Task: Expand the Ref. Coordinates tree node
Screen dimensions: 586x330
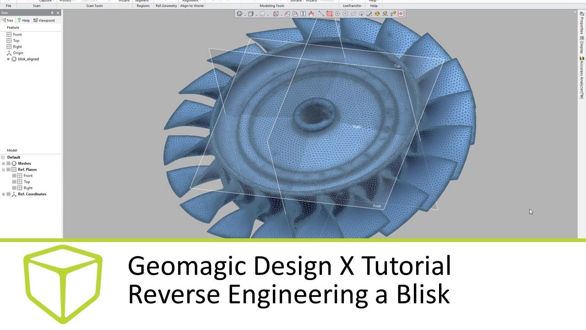Action: (3, 194)
